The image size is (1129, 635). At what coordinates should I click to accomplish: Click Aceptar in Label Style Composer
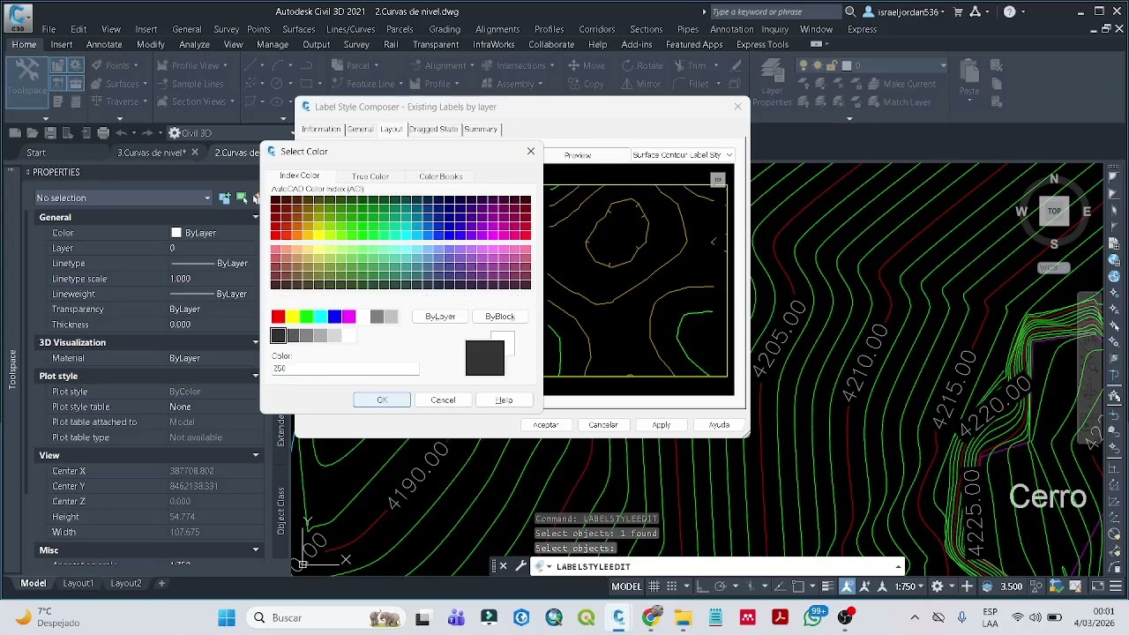click(546, 425)
